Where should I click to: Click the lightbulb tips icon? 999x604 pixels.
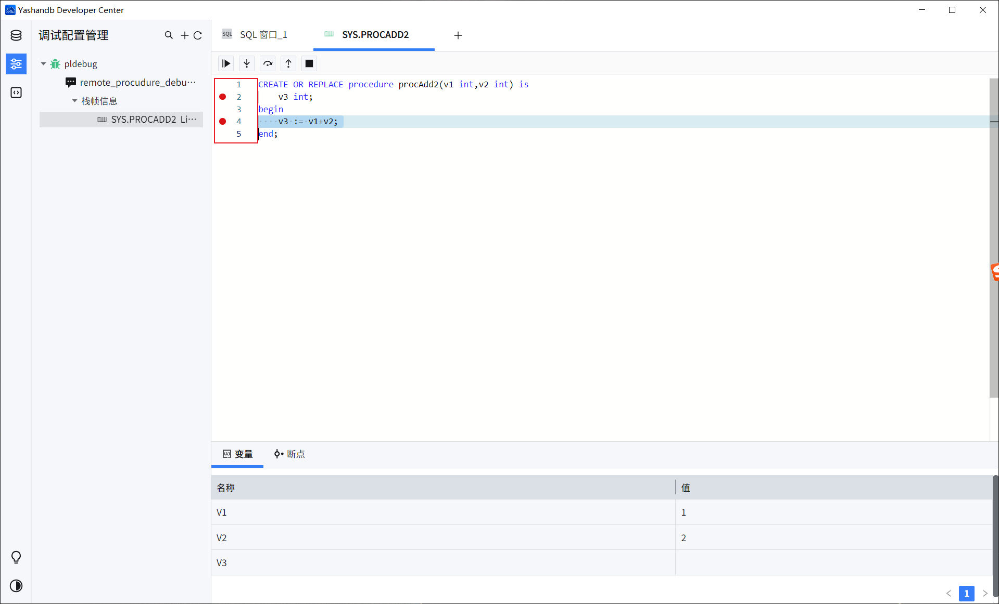coord(16,557)
